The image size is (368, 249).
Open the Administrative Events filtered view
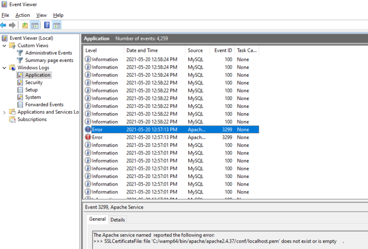coord(48,53)
